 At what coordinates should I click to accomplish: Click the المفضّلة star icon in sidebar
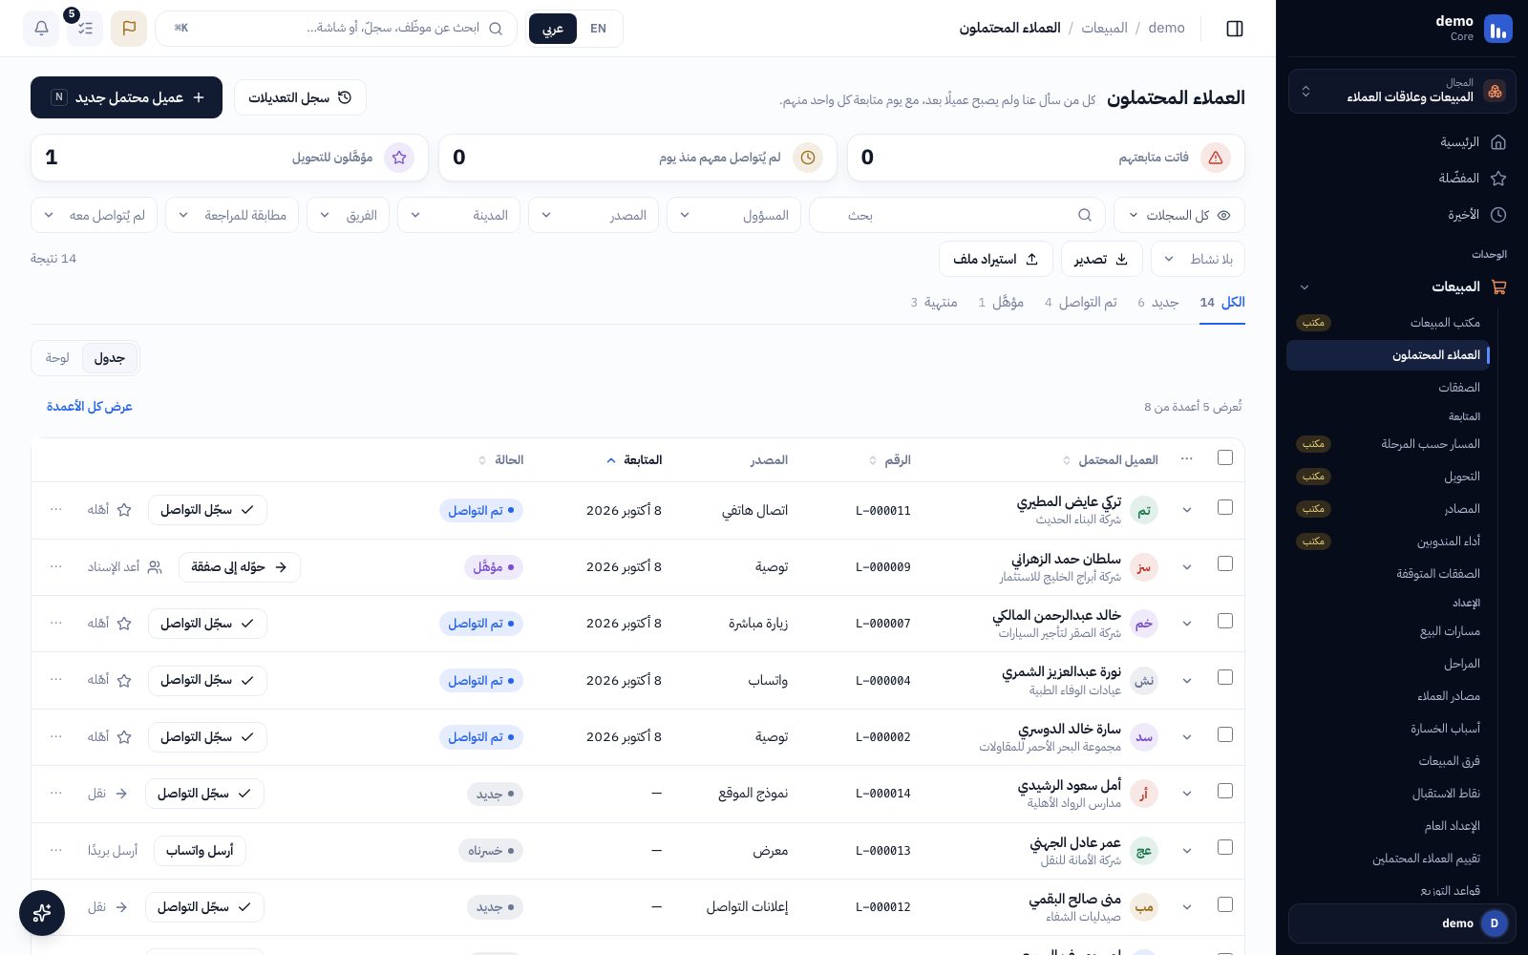(1498, 179)
